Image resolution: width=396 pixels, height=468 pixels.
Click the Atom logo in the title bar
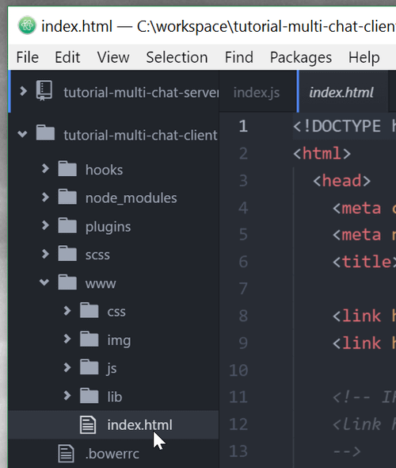[27, 25]
